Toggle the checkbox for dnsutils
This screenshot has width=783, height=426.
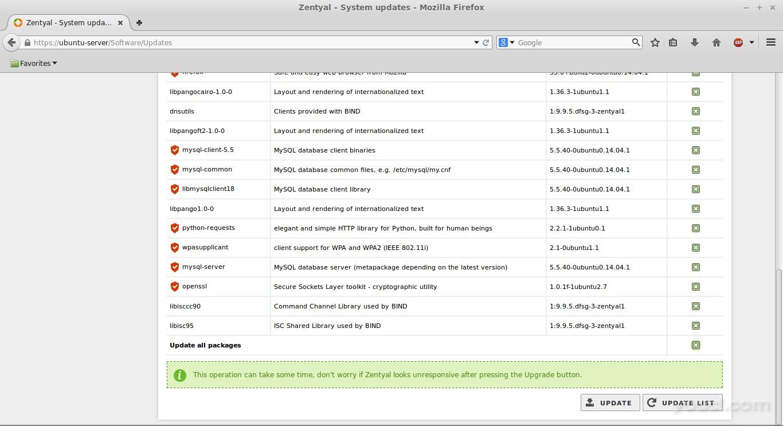click(x=695, y=111)
